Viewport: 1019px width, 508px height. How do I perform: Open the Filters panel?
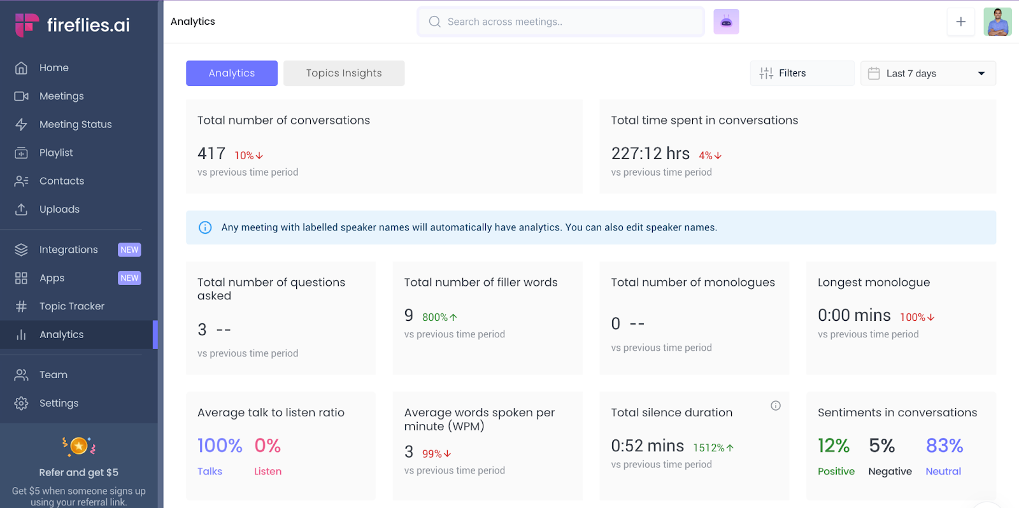(x=801, y=73)
